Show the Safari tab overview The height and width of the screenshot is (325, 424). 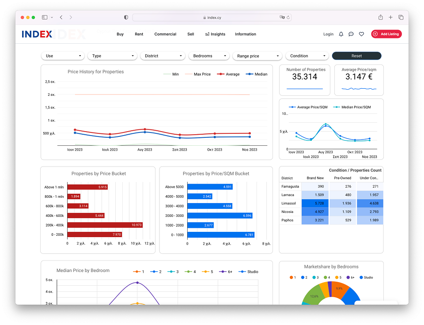[401, 17]
